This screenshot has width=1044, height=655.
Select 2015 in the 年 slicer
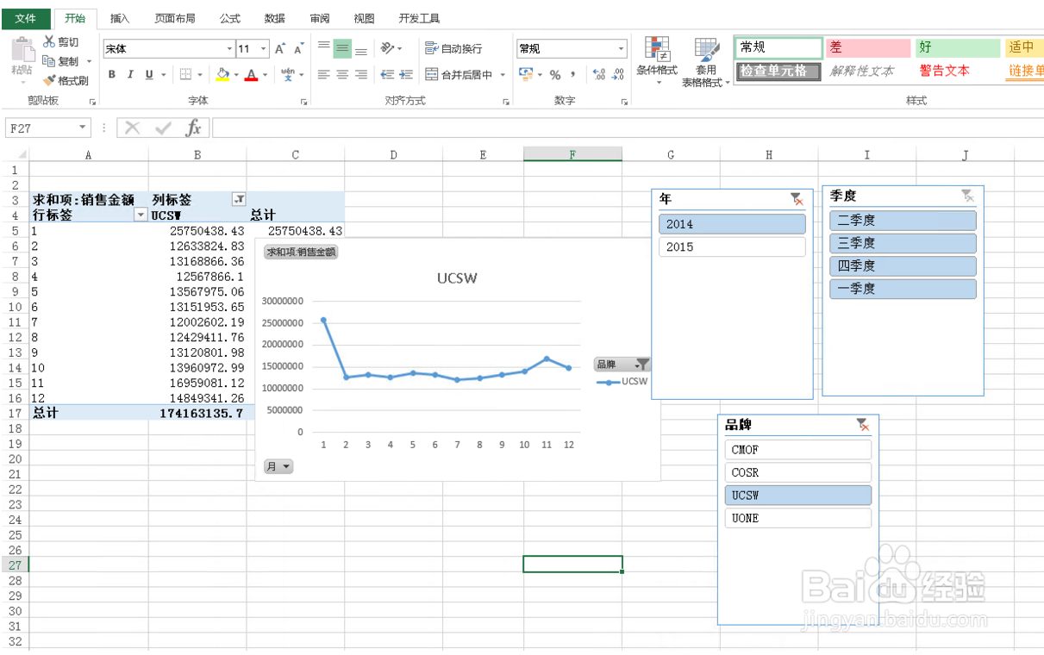pos(732,247)
